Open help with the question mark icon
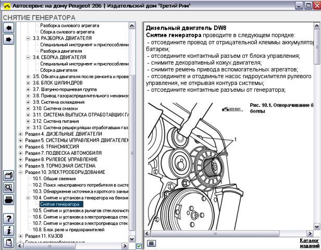This screenshot has width=321, height=250. (x=8, y=219)
